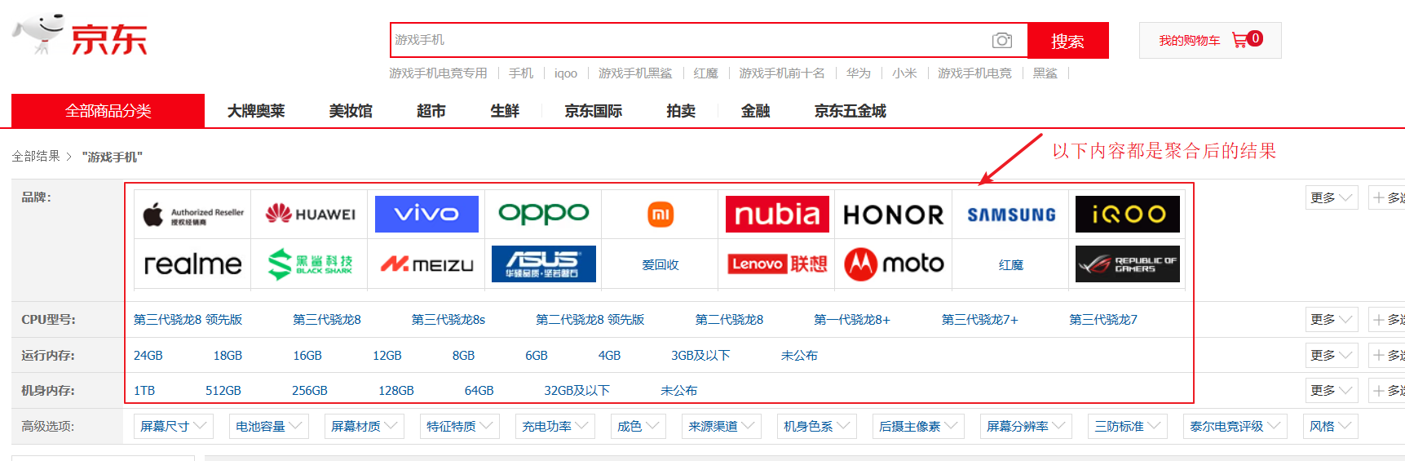This screenshot has height=461, width=1405.
Task: Filter by 第二代骁龙8 CPU
Action: click(729, 320)
